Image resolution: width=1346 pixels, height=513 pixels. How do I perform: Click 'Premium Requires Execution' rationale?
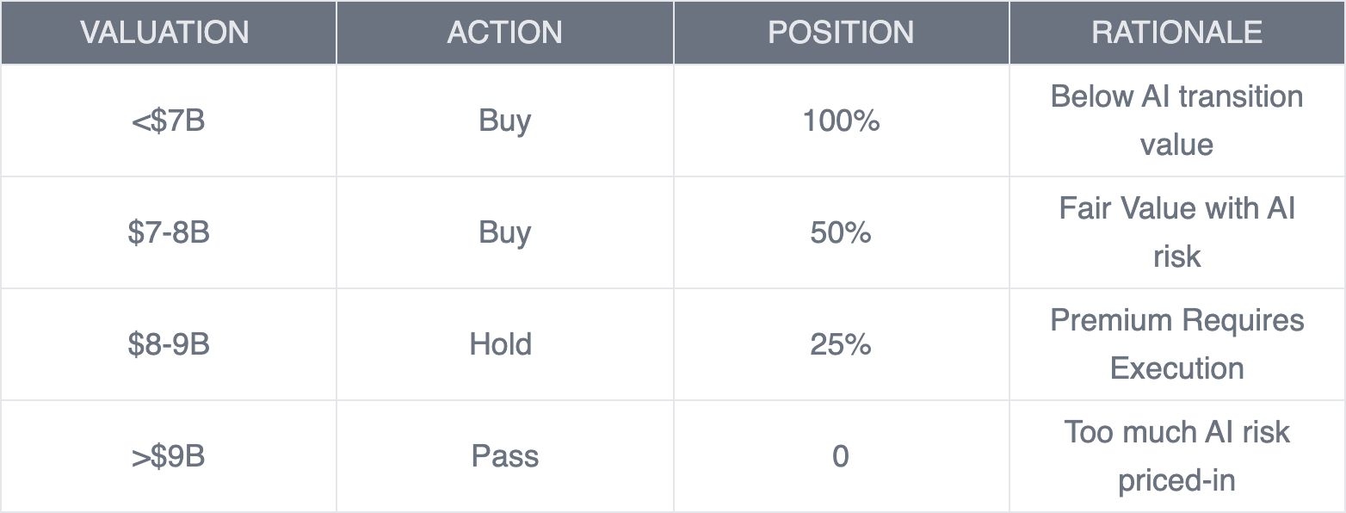point(1177,344)
